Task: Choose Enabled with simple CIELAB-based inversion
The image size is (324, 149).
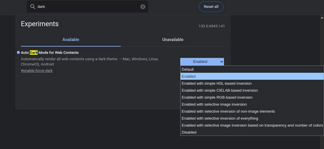Action: 252,91
